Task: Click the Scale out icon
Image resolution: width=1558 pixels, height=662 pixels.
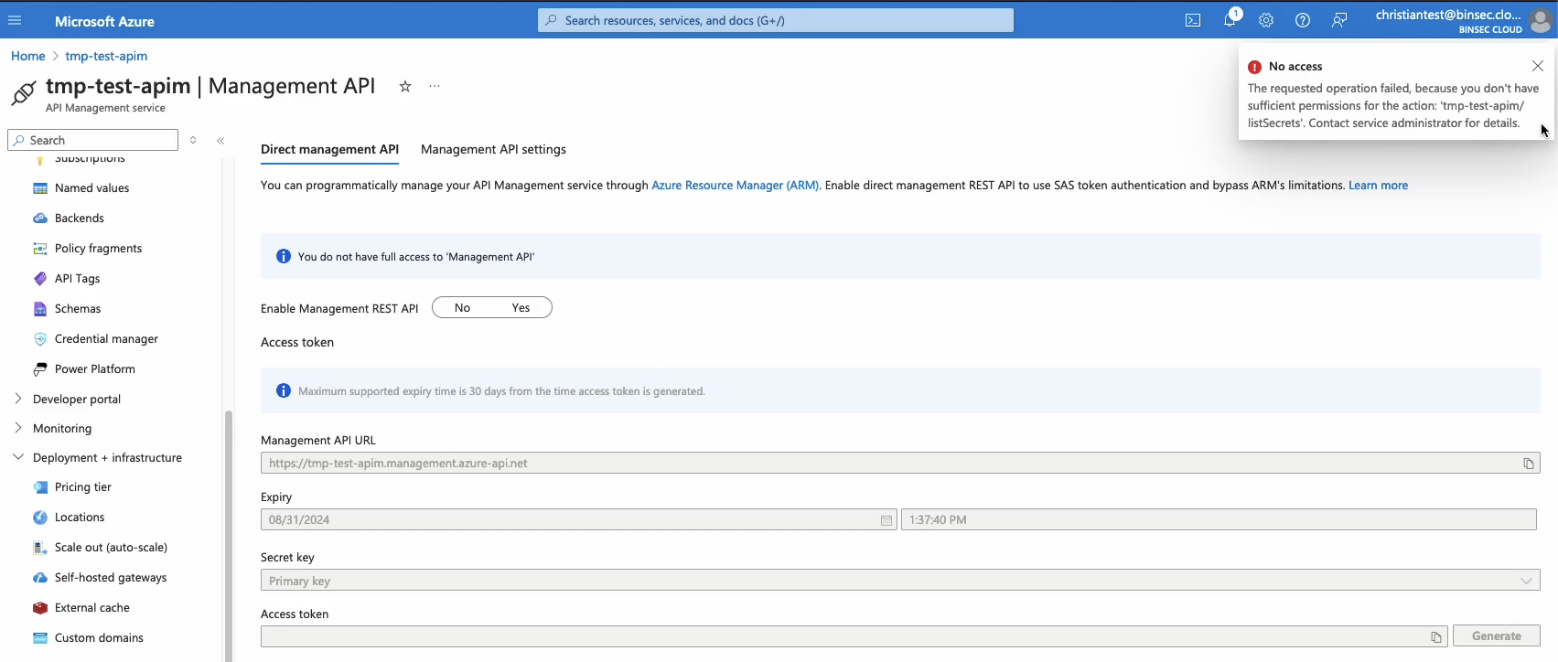Action: click(40, 548)
